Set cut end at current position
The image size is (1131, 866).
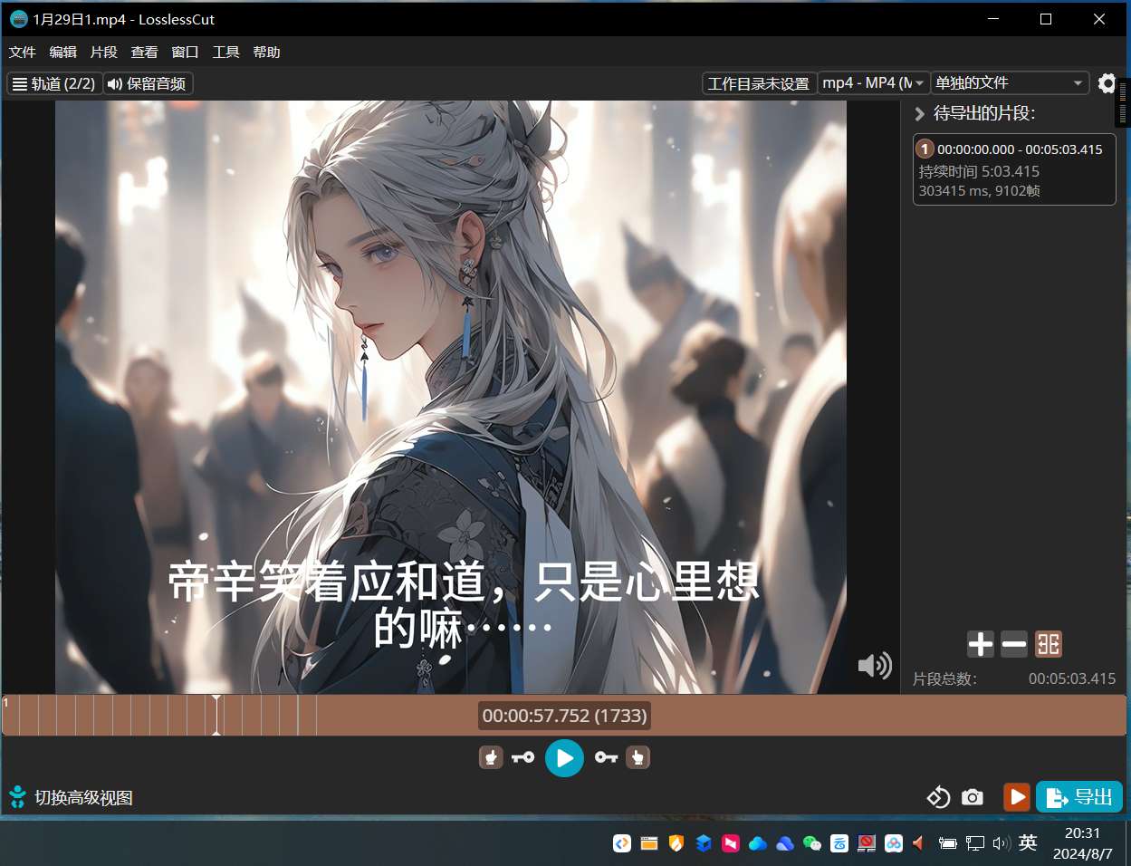[637, 757]
